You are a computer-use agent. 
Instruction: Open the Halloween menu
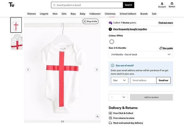[x=95, y=14]
